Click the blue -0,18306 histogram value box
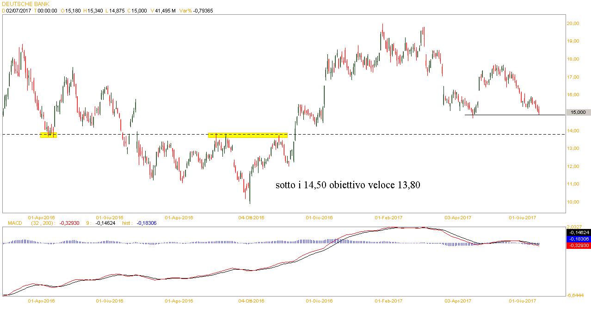Image resolution: width=591 pixels, height=309 pixels. tap(579, 239)
